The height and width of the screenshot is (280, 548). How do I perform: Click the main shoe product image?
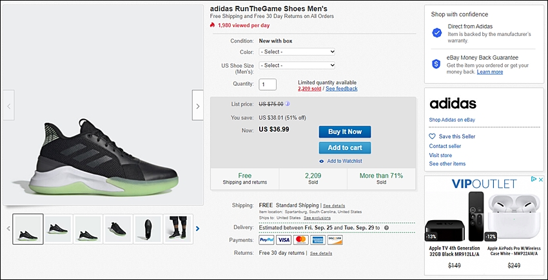point(103,105)
